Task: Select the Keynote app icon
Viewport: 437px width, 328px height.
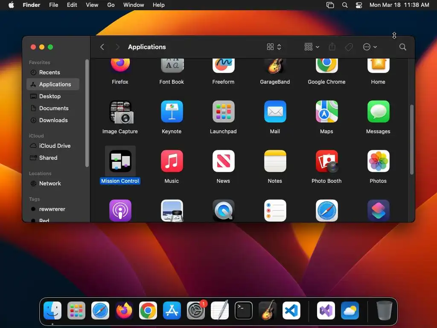Action: click(172, 111)
